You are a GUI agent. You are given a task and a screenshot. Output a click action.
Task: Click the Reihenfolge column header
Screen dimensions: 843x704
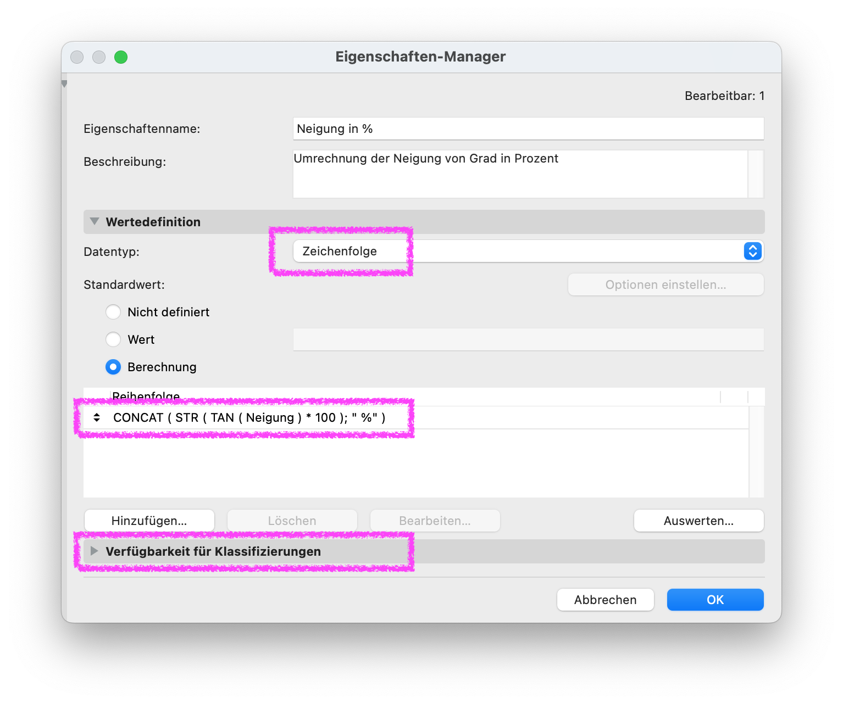coord(146,396)
